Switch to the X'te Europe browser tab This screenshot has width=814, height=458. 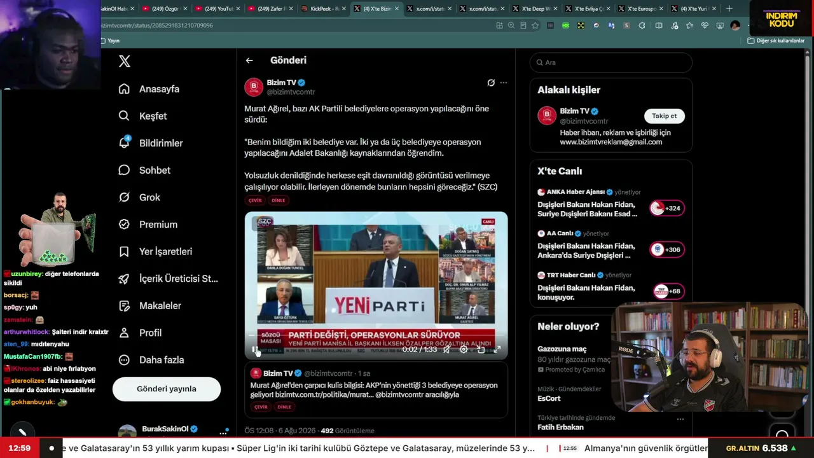(640, 9)
